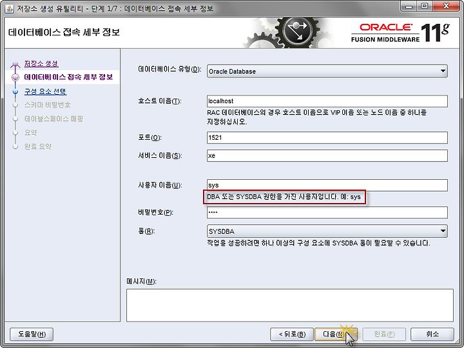Image resolution: width=464 pixels, height=348 pixels.
Task: Click the 저장소 생성 step marker icon
Action: point(15,64)
